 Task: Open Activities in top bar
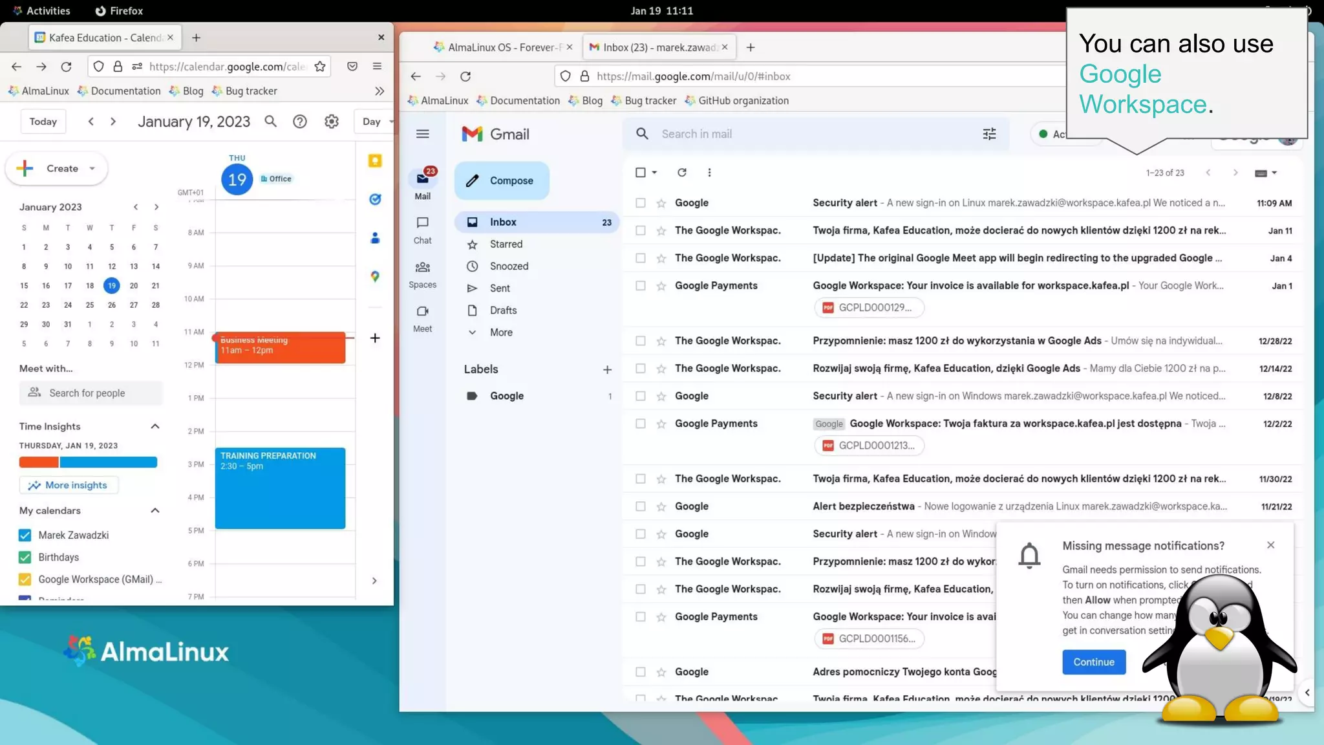pos(41,11)
